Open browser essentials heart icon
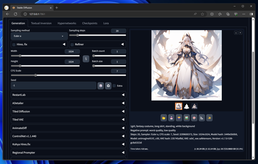Image resolution: width=258 pixels, height=164 pixels. (236, 14)
